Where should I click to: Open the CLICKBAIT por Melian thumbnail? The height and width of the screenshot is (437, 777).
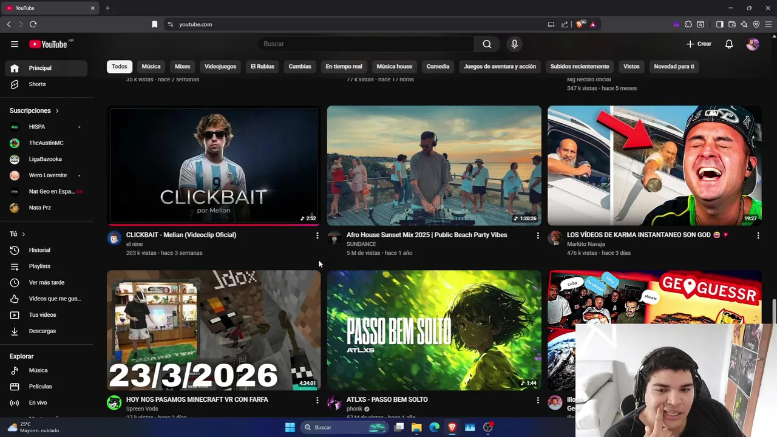pyautogui.click(x=214, y=166)
